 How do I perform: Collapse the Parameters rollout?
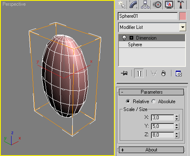pos(151,92)
